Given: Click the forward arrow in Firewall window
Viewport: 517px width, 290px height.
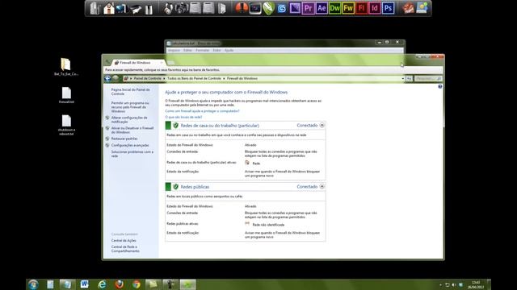Looking at the screenshot, I should (x=115, y=78).
